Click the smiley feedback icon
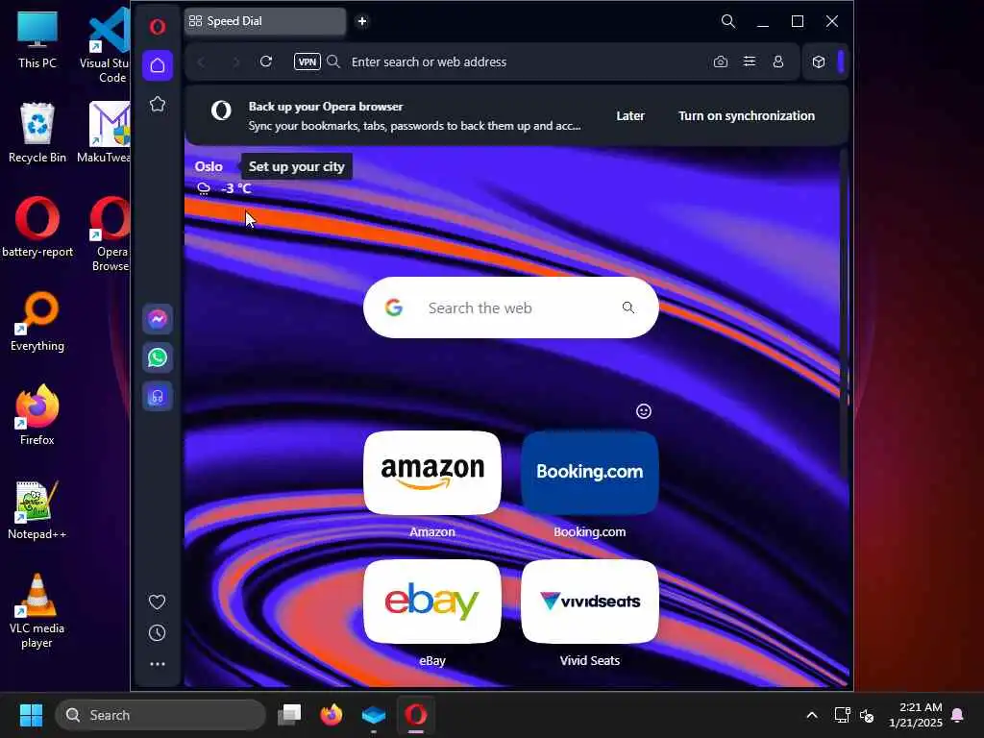This screenshot has width=984, height=738. pyautogui.click(x=644, y=411)
